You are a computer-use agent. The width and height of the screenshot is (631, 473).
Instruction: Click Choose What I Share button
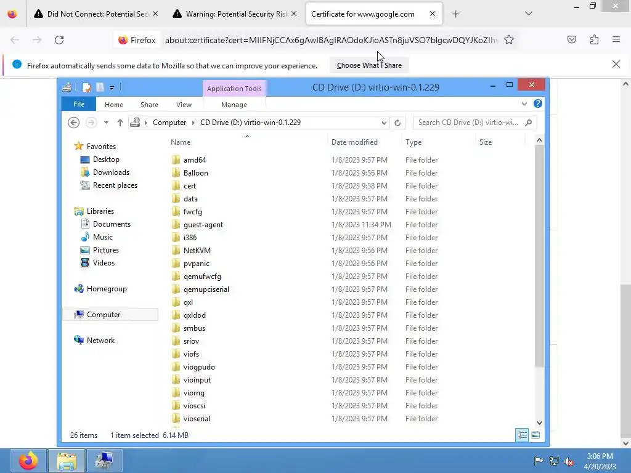pyautogui.click(x=369, y=65)
